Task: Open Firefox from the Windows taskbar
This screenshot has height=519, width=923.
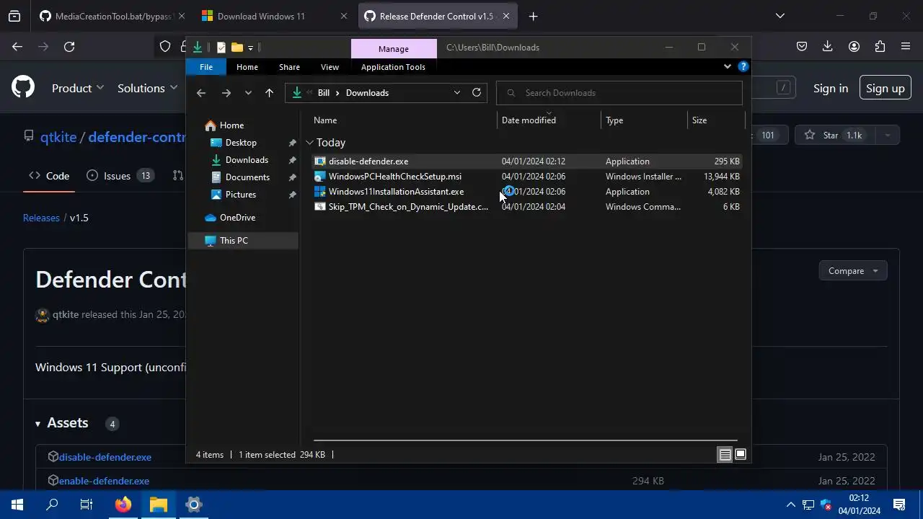Action: click(x=123, y=505)
